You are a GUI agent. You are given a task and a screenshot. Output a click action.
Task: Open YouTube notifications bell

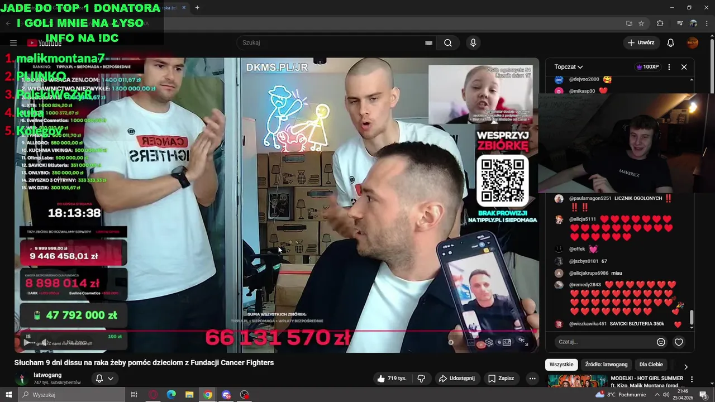coord(670,42)
